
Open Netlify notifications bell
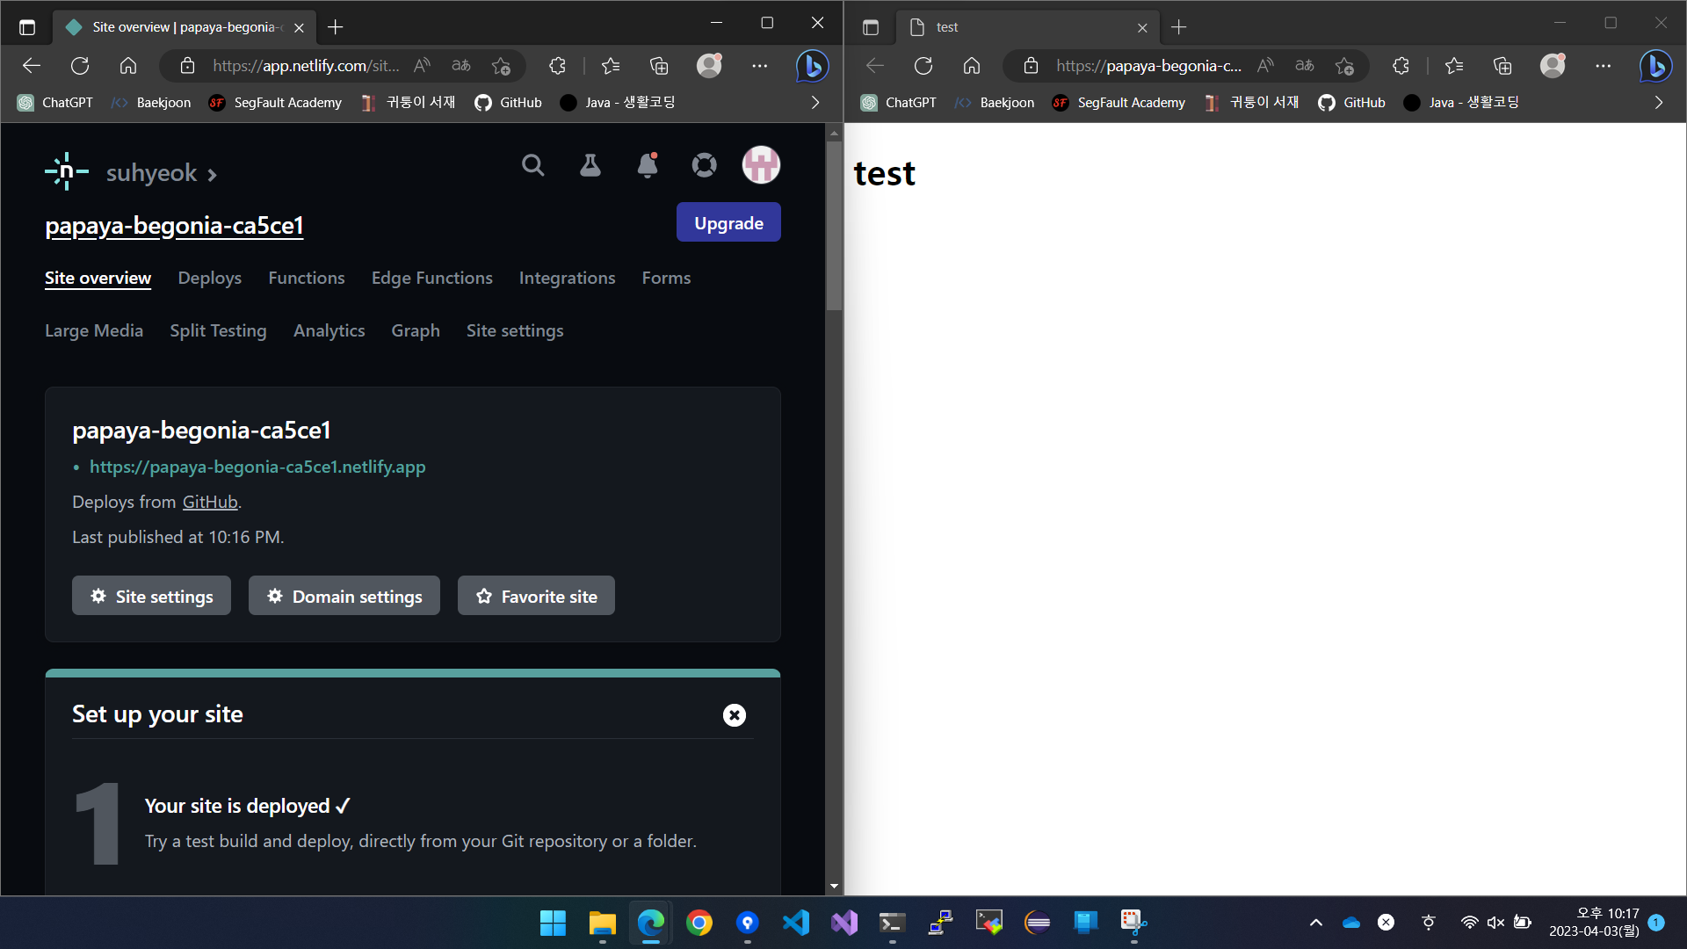(x=648, y=165)
